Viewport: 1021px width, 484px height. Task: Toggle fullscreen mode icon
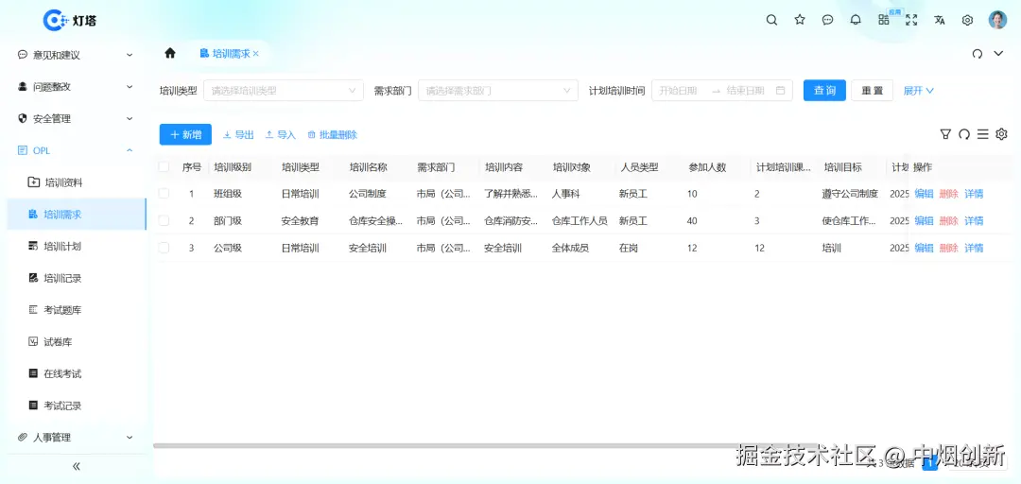pos(911,20)
